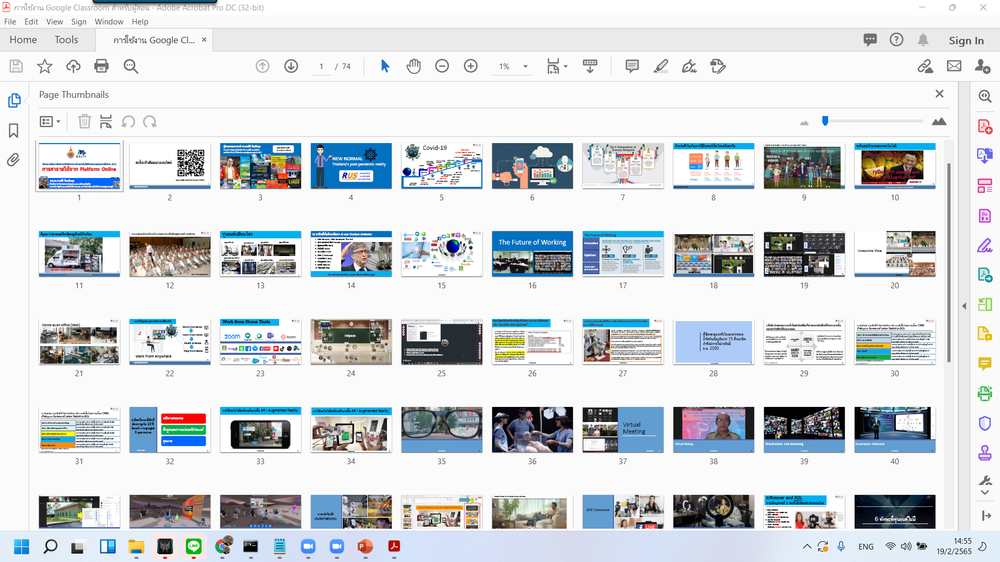Select the Highlight text tool
The width and height of the screenshot is (1000, 562).
(660, 66)
